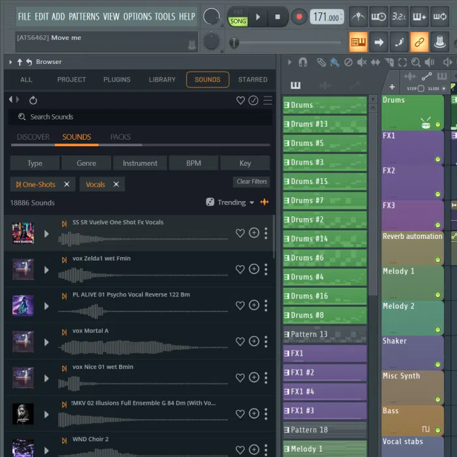Switch to the DISCOVER sub-tab
The width and height of the screenshot is (457, 457).
(33, 137)
